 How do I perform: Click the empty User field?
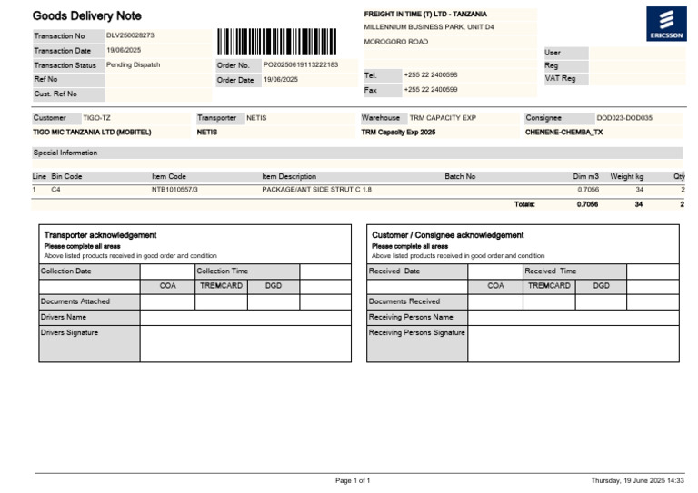[x=637, y=53]
